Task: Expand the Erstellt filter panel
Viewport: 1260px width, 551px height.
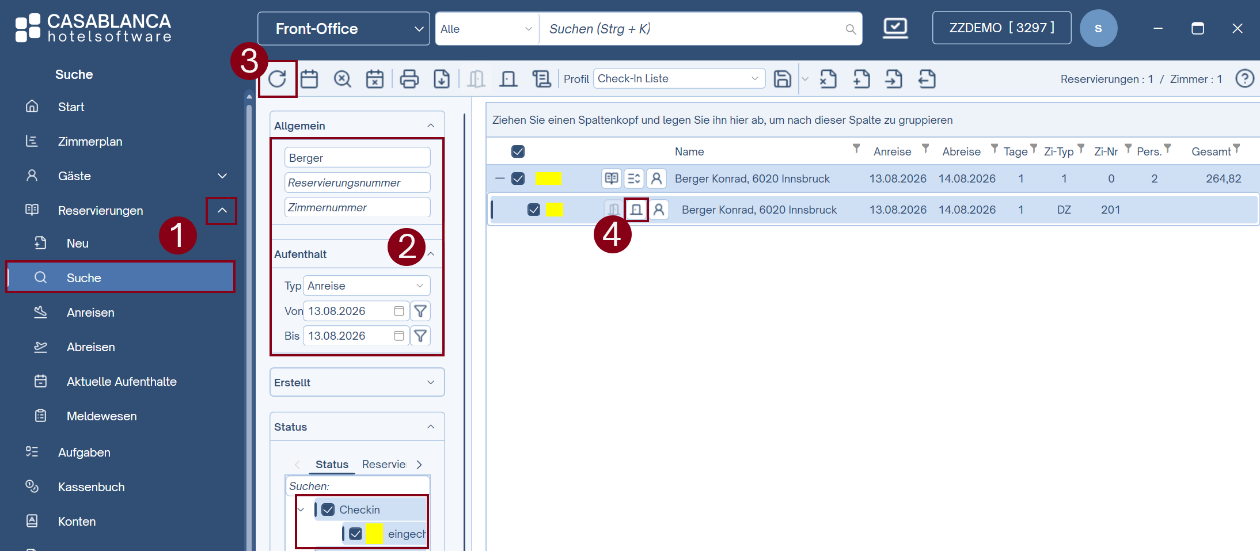Action: click(431, 382)
